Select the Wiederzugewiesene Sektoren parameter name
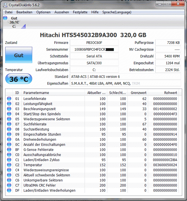Viewport: 187px width, 201px height. tap(47, 119)
